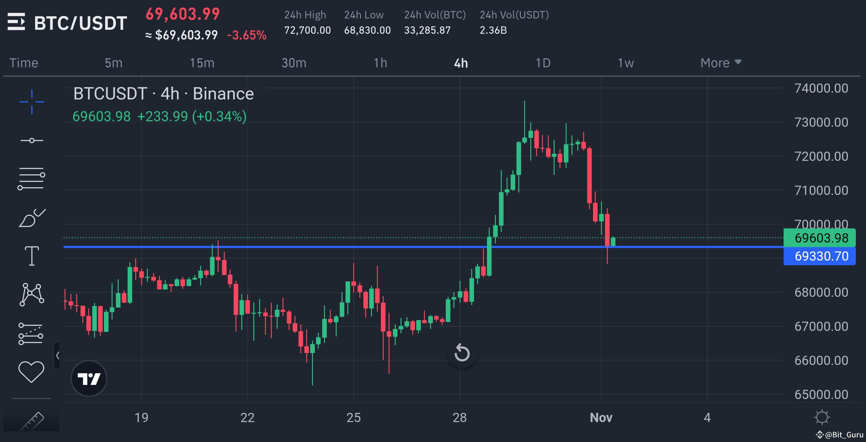The image size is (866, 442).
Task: Select the trend line drawing tool
Action: click(32, 140)
